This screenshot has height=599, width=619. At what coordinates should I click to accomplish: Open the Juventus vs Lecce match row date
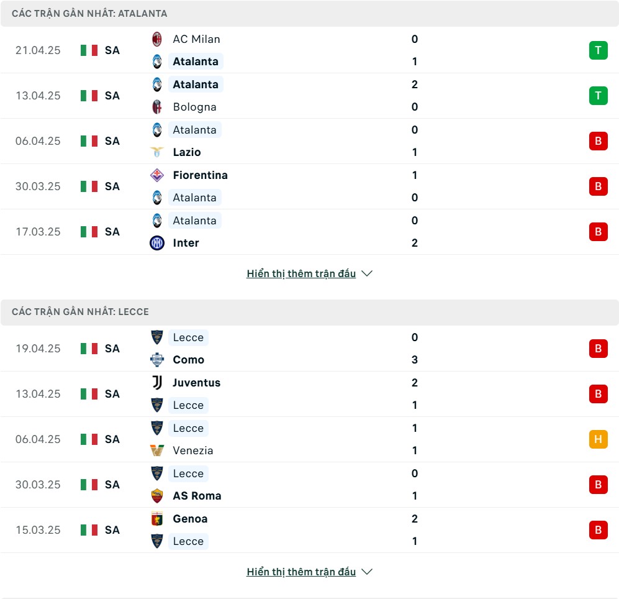[x=38, y=394]
